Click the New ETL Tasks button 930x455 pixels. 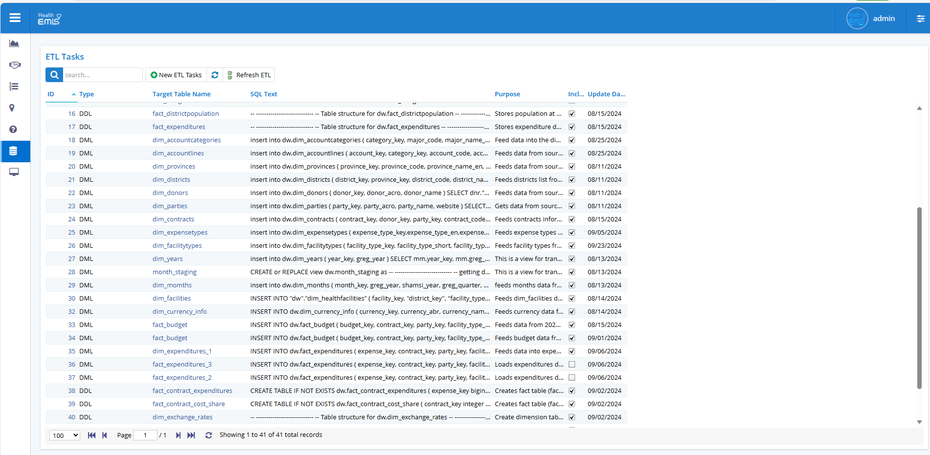click(176, 75)
